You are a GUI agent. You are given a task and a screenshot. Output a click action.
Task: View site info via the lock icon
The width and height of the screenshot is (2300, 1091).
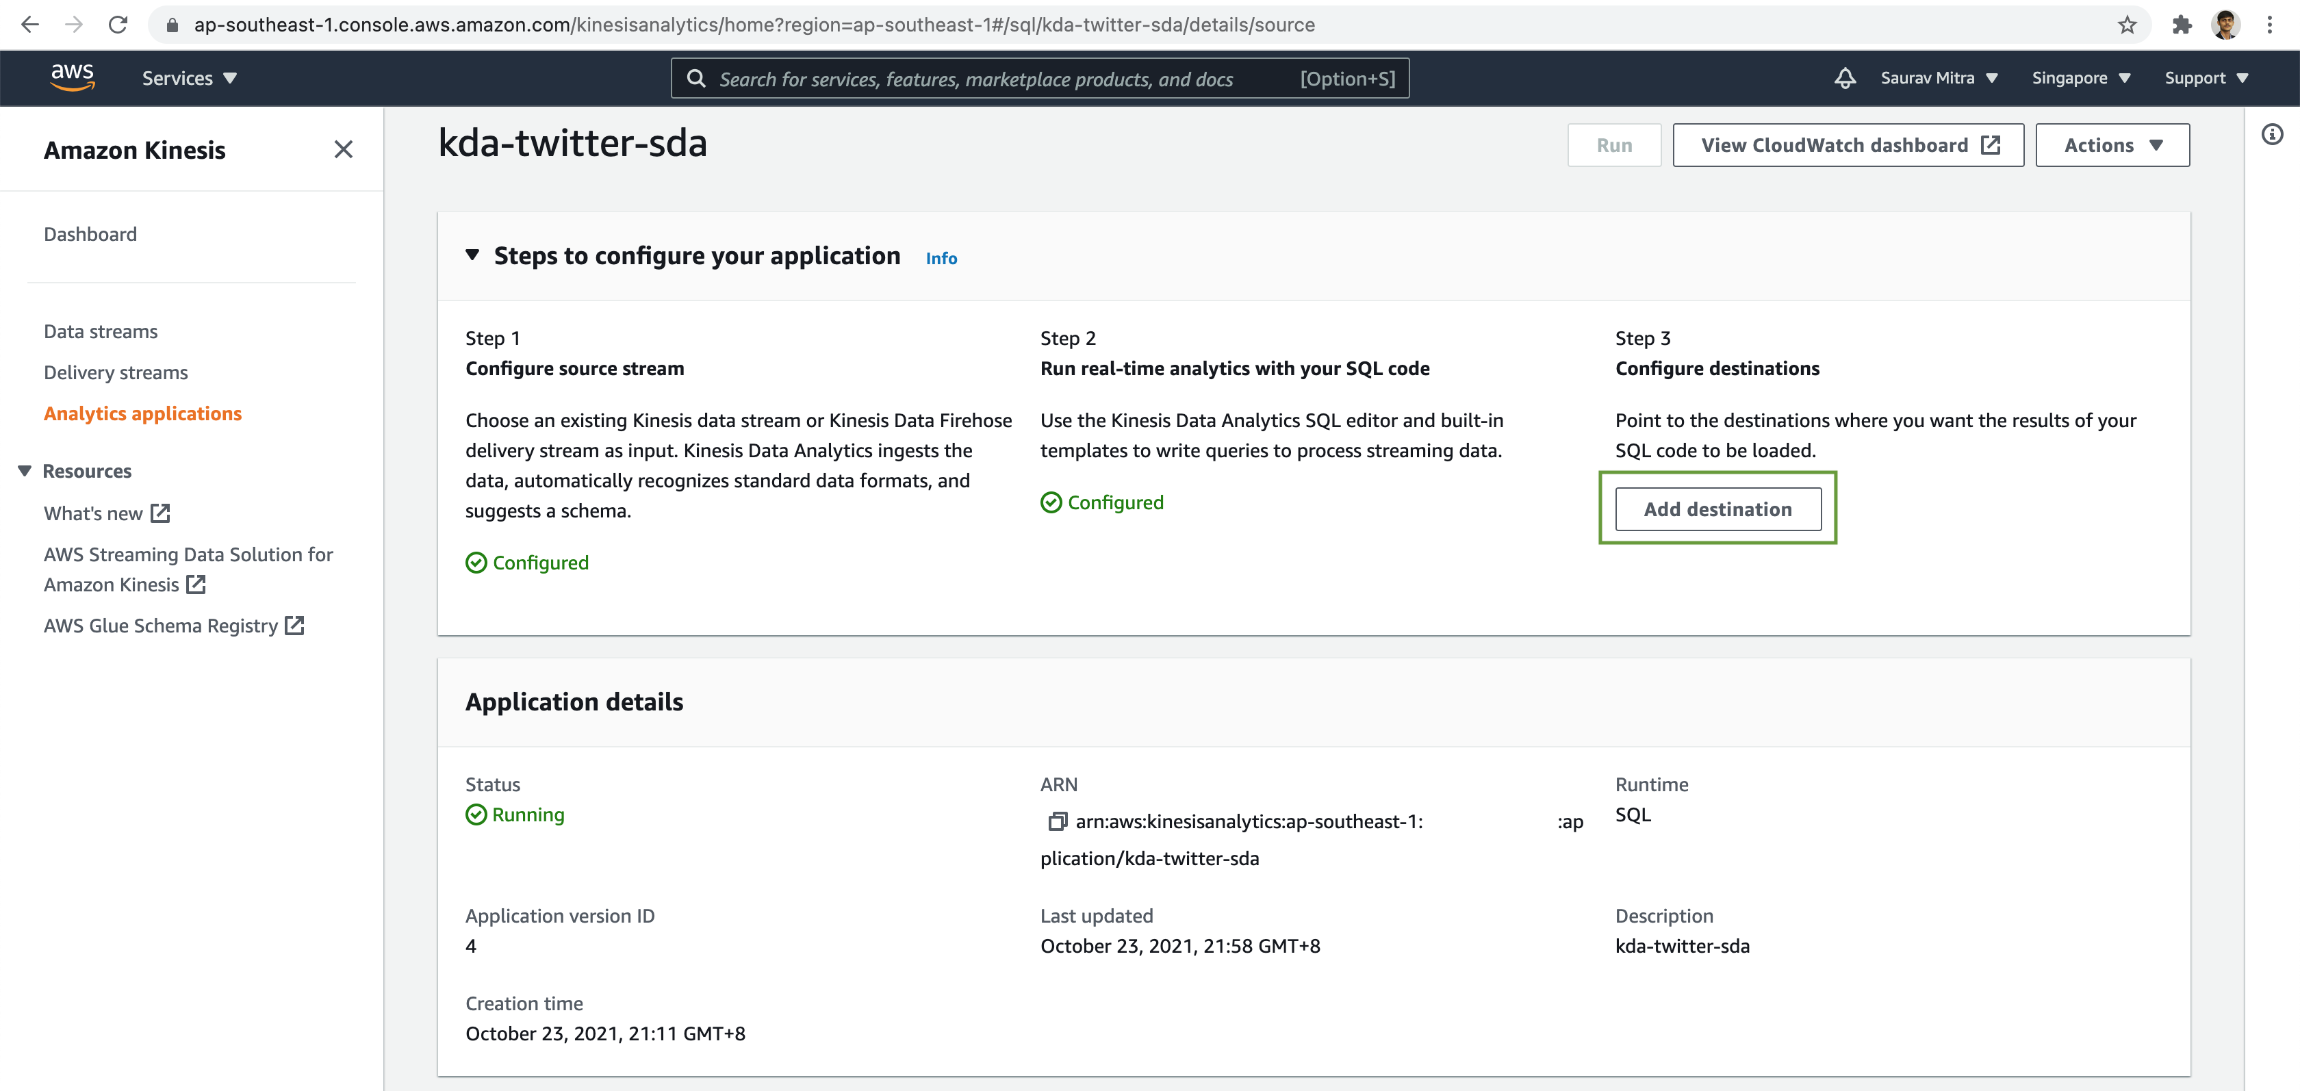pos(172,25)
